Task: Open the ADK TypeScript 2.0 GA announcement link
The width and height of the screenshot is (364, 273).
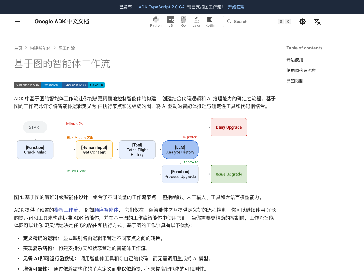Action: [161, 7]
